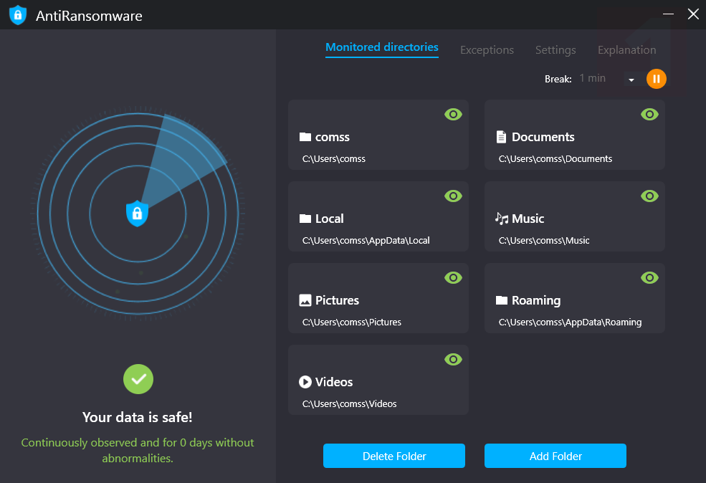The height and width of the screenshot is (483, 706).
Task: Open the Break duration dropdown arrow
Action: pos(631,80)
